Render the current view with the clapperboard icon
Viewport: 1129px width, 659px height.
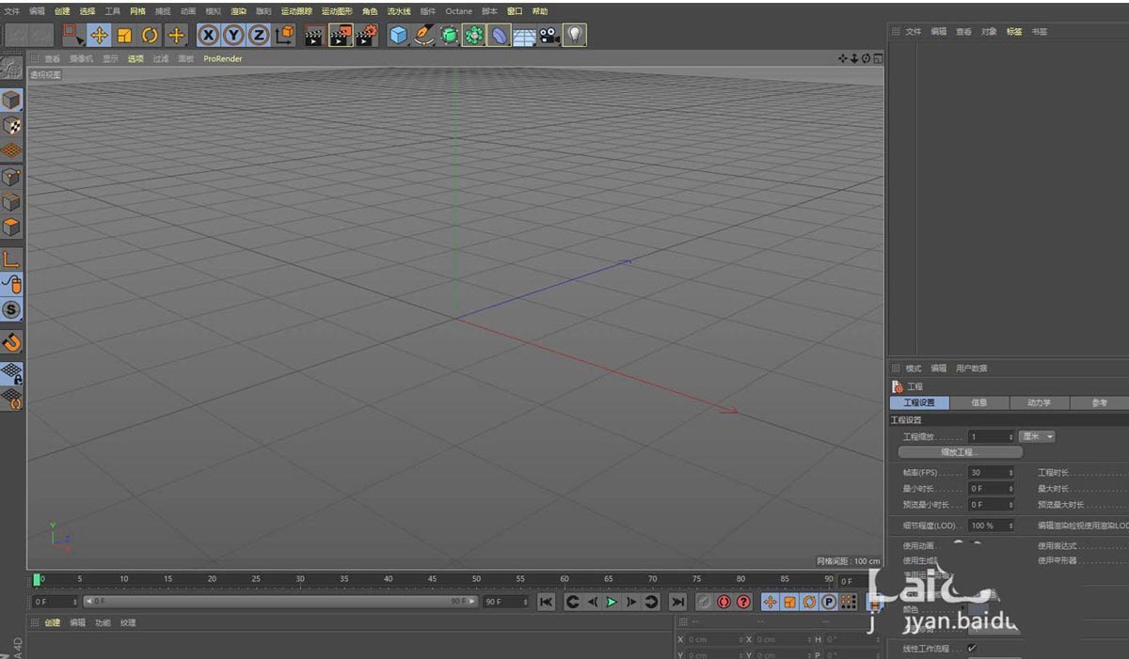tap(314, 36)
